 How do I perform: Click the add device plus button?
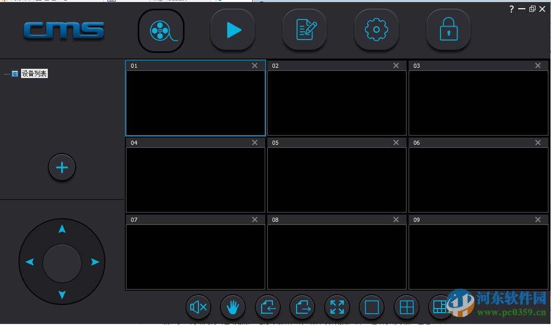62,167
